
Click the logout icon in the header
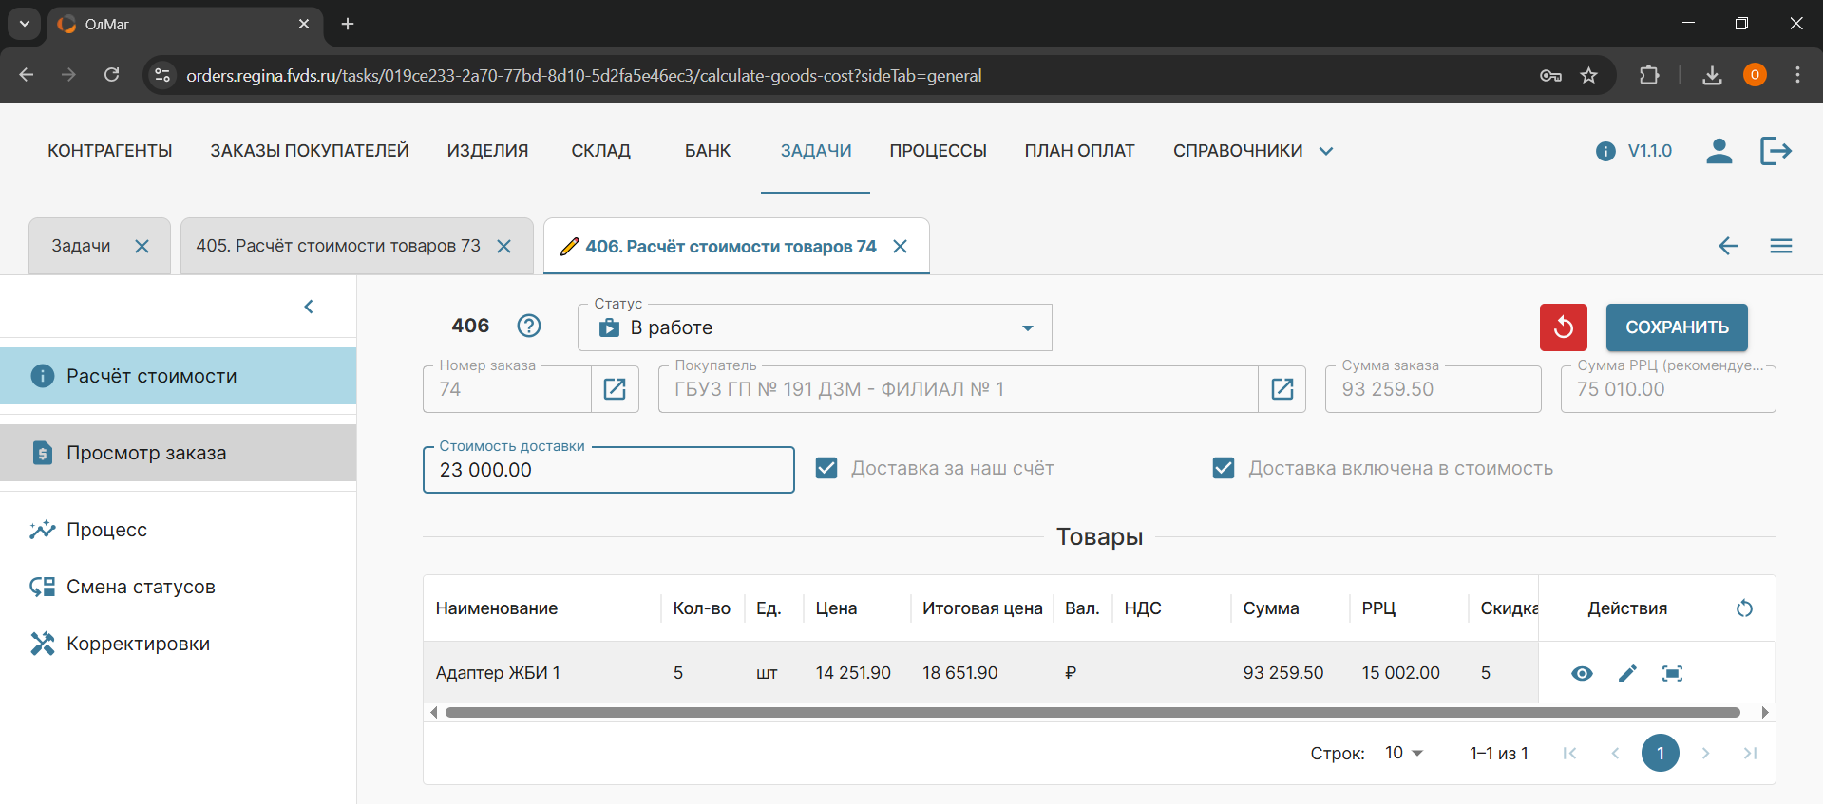tap(1775, 151)
